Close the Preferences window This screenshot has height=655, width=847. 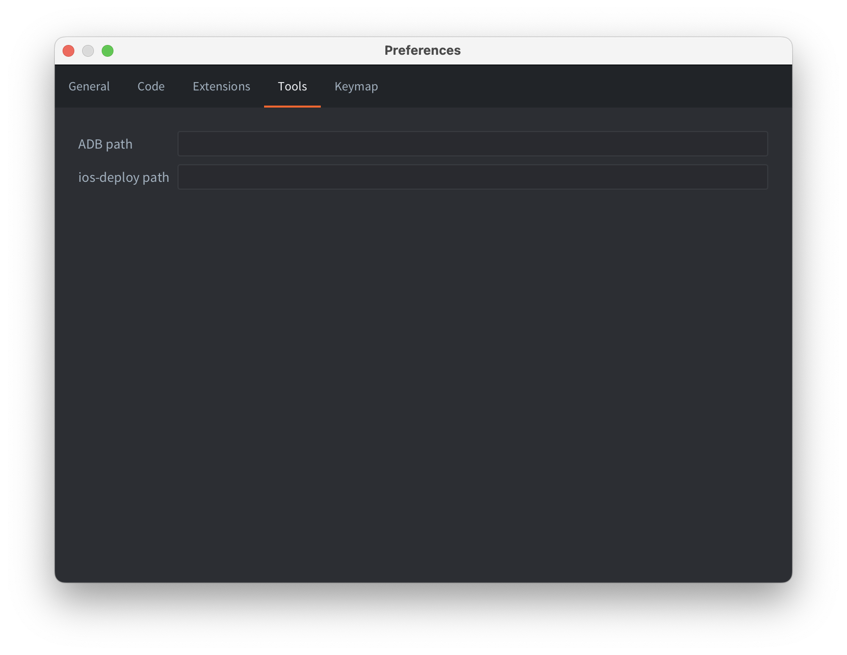tap(68, 51)
